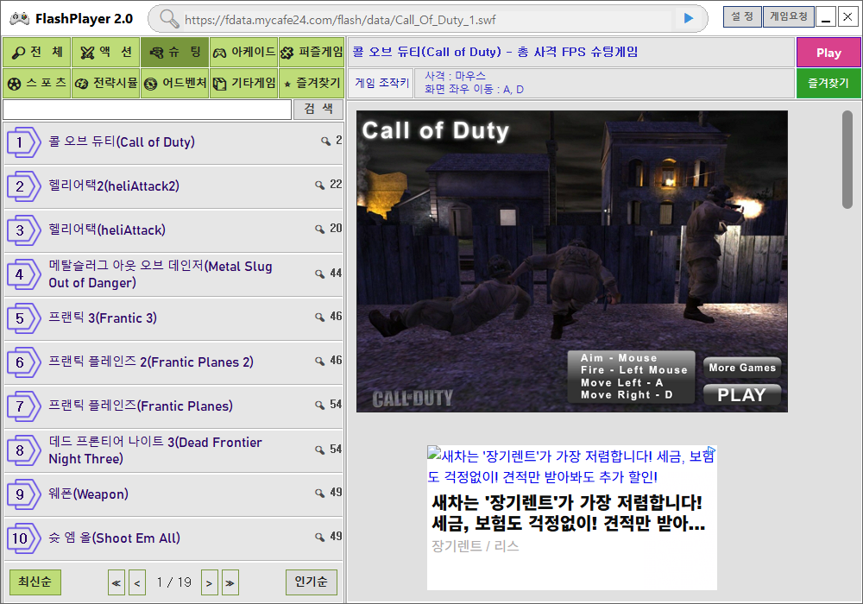
Task: Click view-count magnifier icon on heliAttack2 row
Action: point(319,185)
